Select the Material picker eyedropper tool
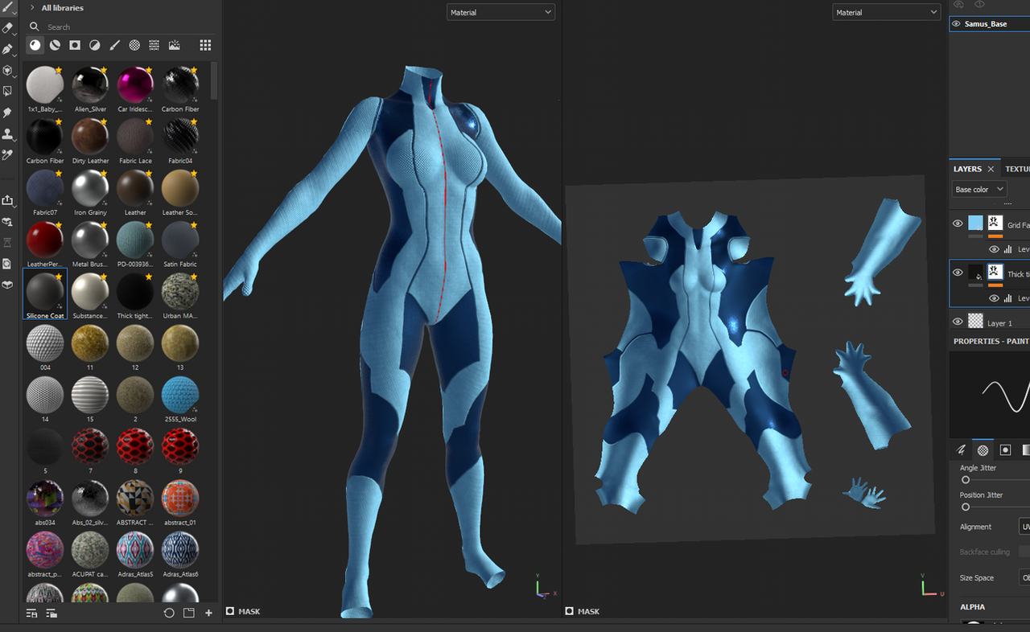 [x=7, y=154]
